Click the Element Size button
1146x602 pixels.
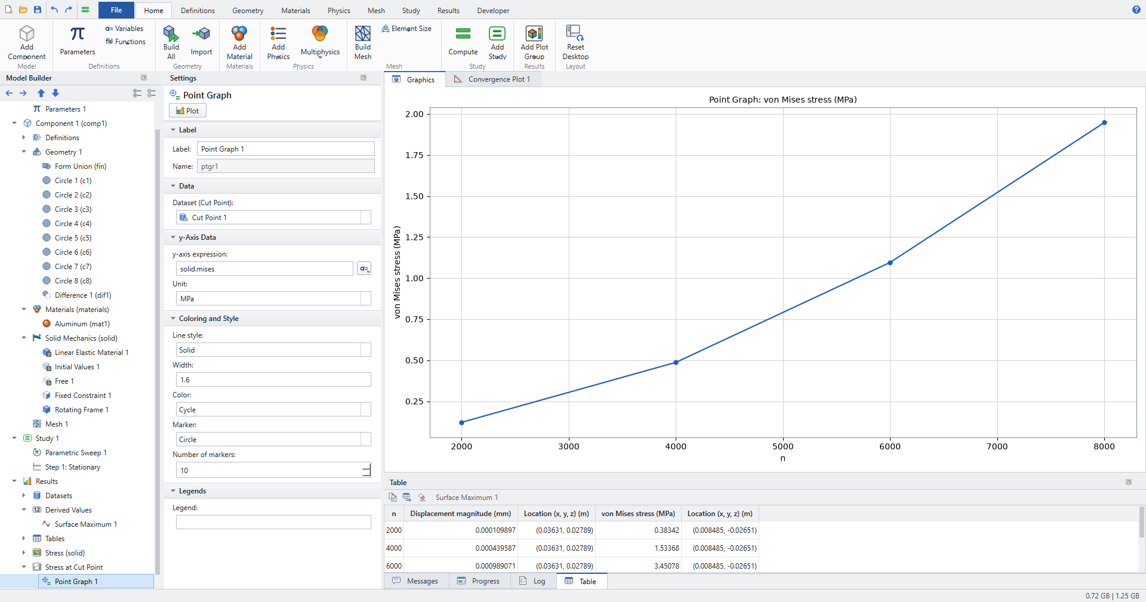(406, 29)
